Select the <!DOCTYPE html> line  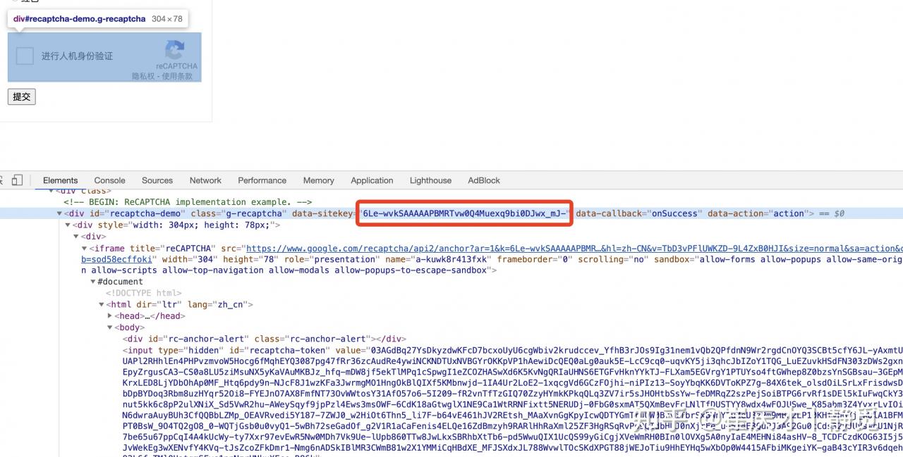143,293
